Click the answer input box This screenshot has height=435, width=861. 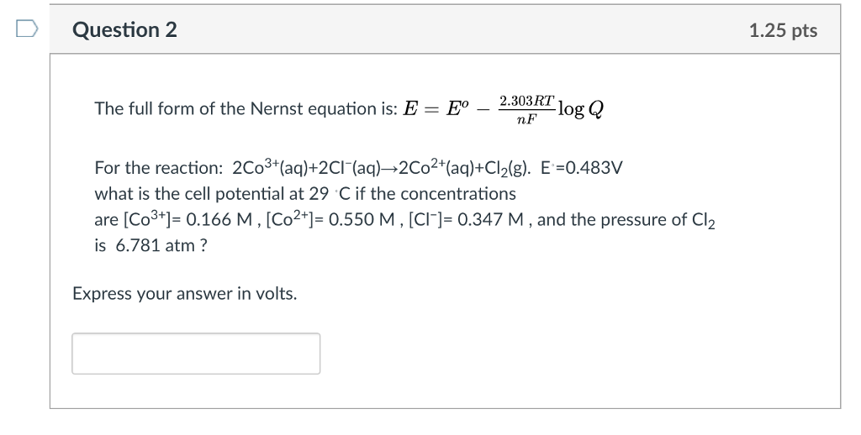pos(196,354)
